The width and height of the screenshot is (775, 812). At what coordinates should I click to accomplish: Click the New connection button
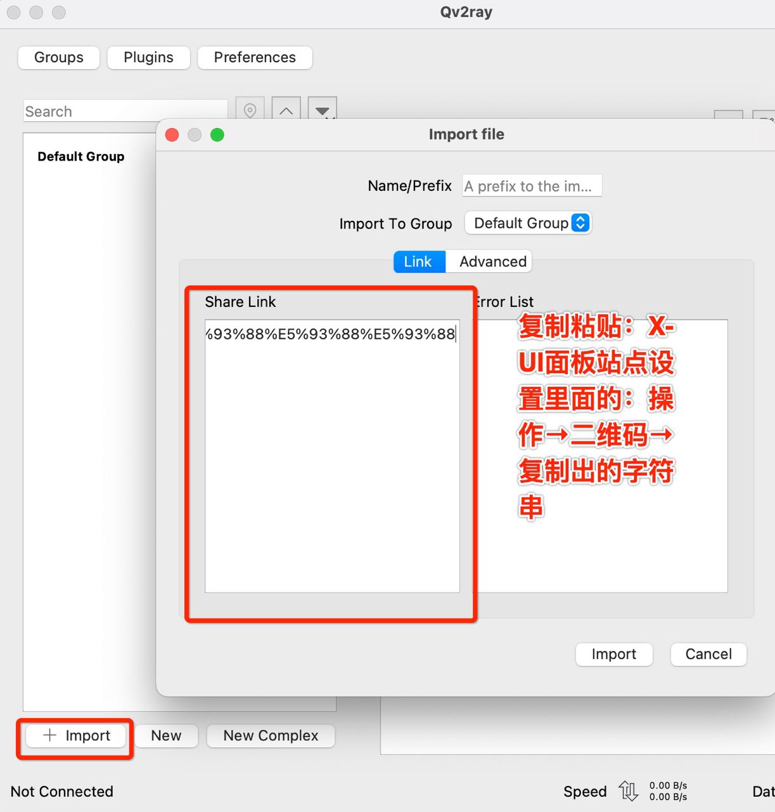tap(166, 736)
